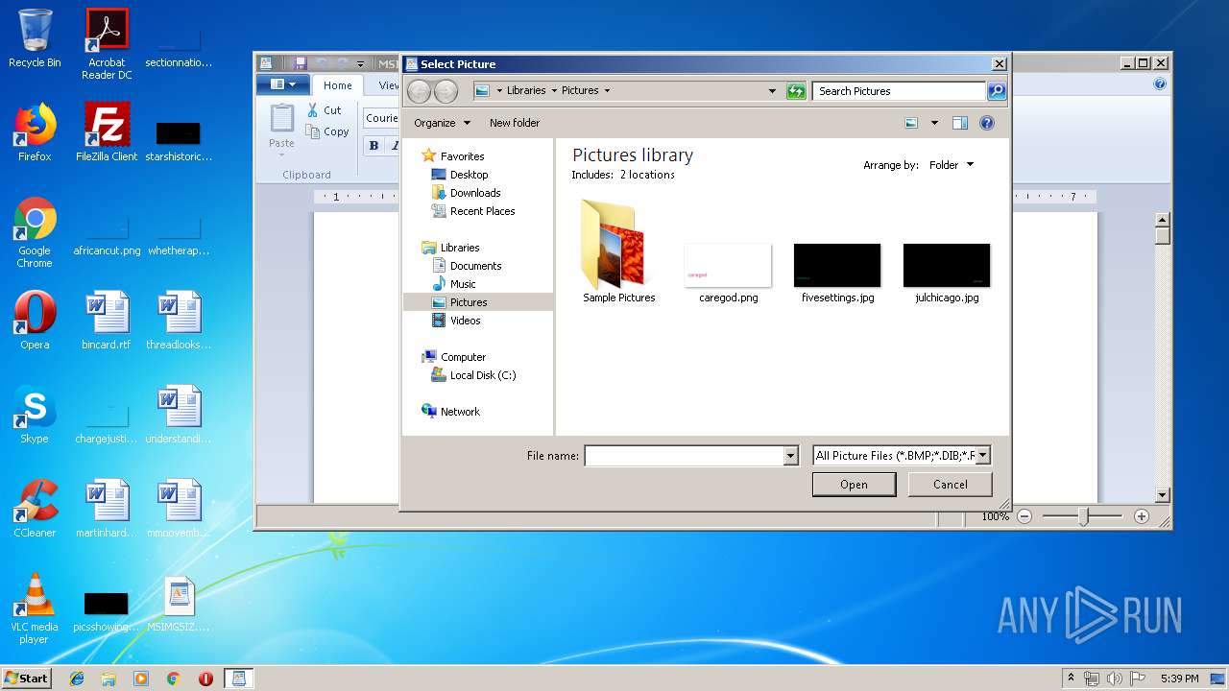
Task: Select Videos library in navigation pane
Action: pyautogui.click(x=465, y=321)
